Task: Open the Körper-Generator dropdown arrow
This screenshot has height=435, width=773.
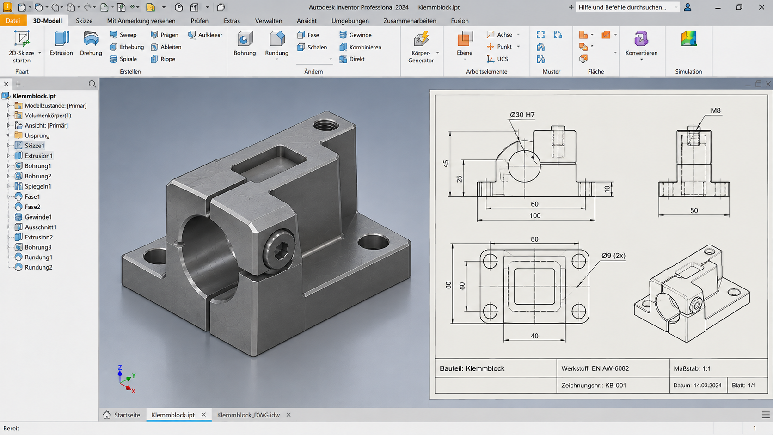Action: click(437, 53)
